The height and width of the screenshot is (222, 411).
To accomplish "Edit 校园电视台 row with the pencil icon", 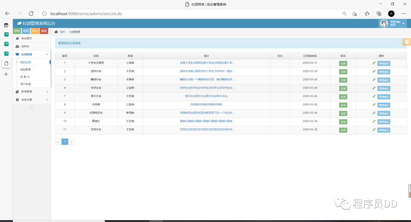I will pos(374,113).
